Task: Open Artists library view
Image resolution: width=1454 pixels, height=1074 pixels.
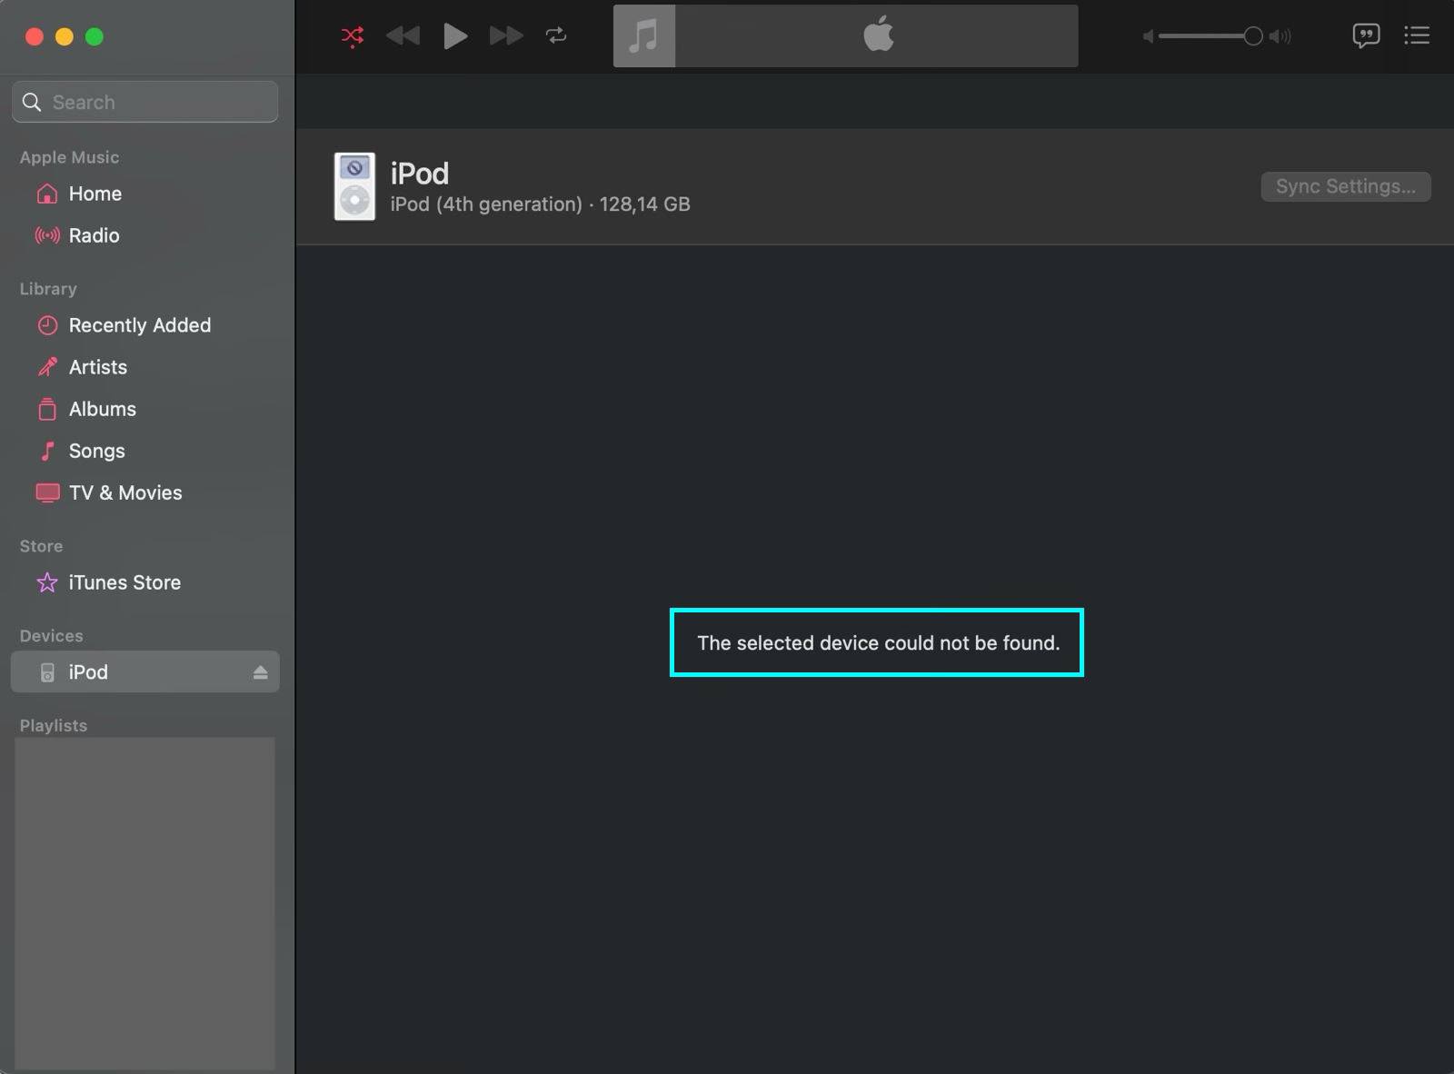Action: (x=145, y=367)
